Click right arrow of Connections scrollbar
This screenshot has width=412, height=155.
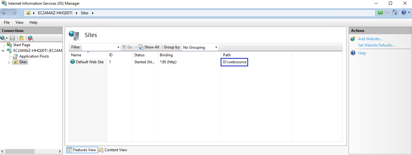click(x=60, y=152)
